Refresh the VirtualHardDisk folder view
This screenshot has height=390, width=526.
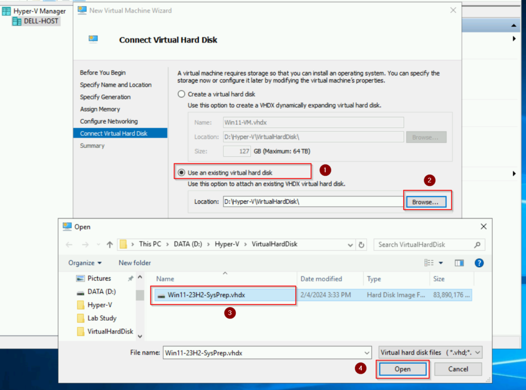pyautogui.click(x=361, y=245)
